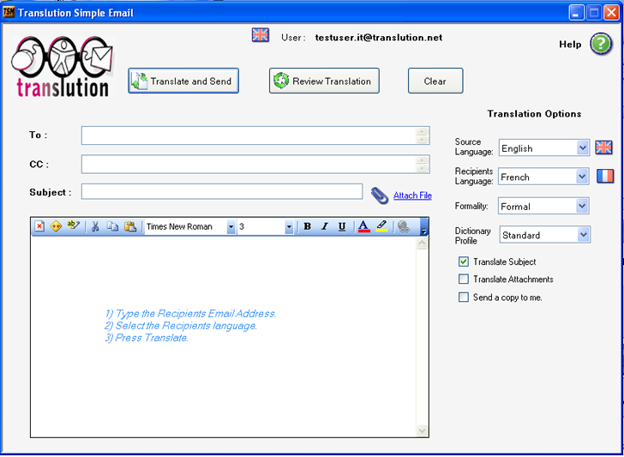Open the Formality dropdown
624x457 pixels.
point(583,206)
